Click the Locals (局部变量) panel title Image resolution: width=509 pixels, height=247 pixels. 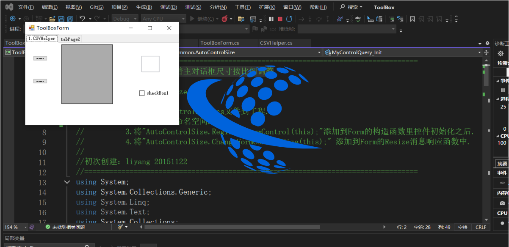point(15,239)
